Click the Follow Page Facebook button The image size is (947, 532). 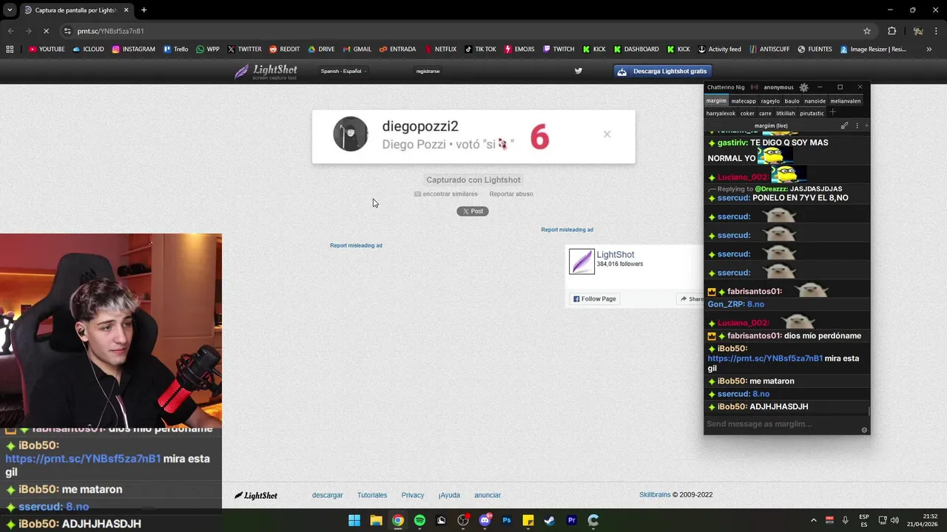(595, 299)
